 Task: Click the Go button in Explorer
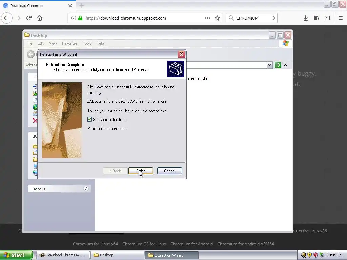click(x=281, y=65)
